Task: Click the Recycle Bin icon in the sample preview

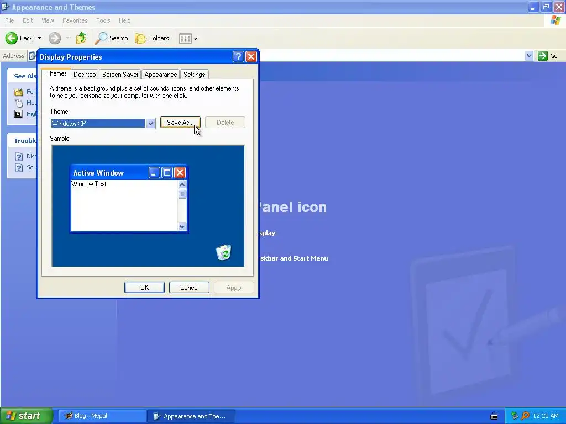Action: (224, 252)
